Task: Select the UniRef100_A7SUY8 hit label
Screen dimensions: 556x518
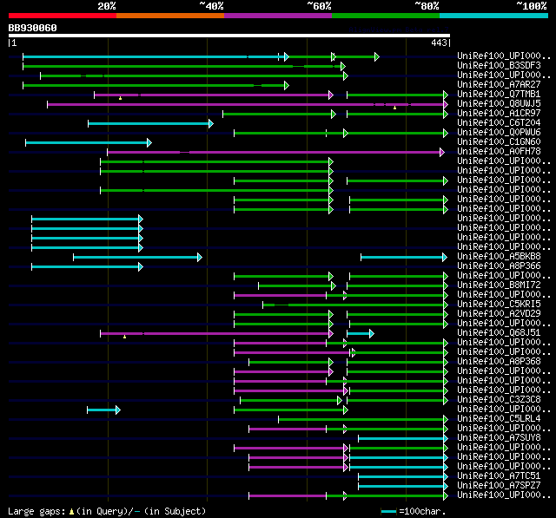Action: pyautogui.click(x=499, y=438)
